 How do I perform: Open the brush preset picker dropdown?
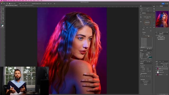[7, 3]
